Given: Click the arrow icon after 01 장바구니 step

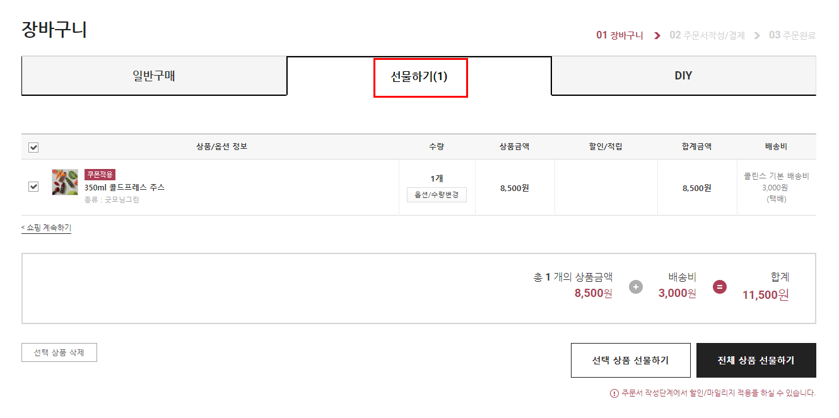Looking at the screenshot, I should (657, 36).
